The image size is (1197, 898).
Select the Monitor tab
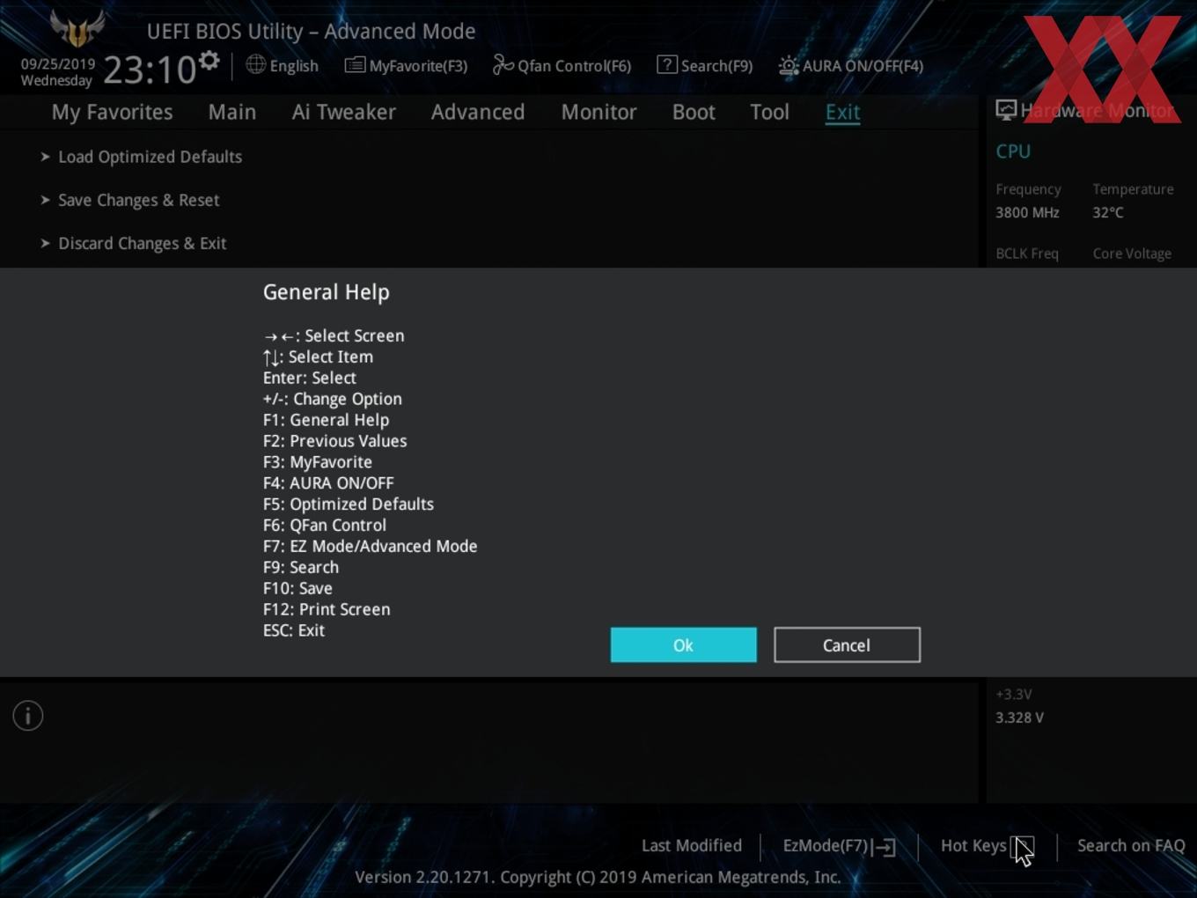tap(599, 112)
